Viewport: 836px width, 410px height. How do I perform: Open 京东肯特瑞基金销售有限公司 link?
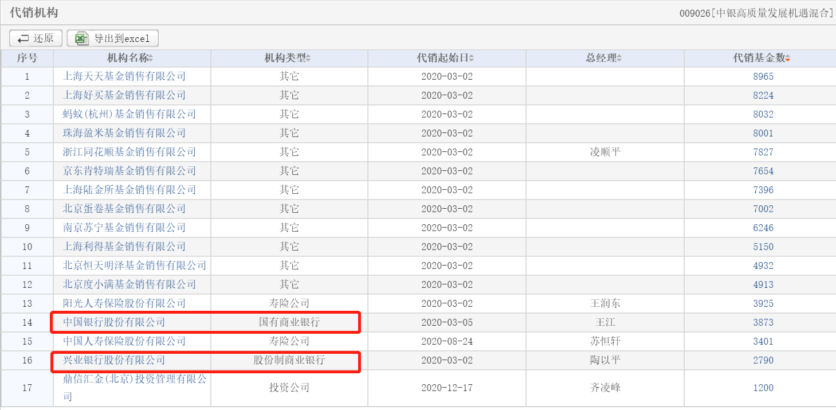(129, 171)
